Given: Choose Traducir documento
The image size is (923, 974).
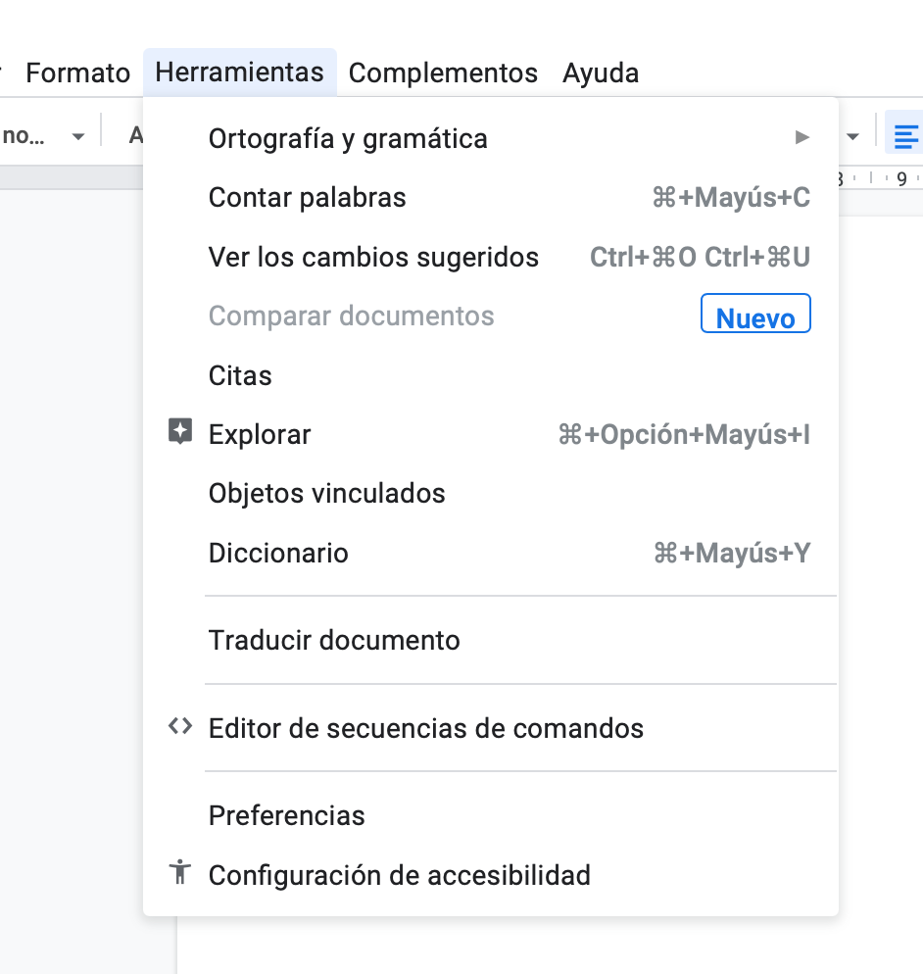Looking at the screenshot, I should tap(334, 640).
